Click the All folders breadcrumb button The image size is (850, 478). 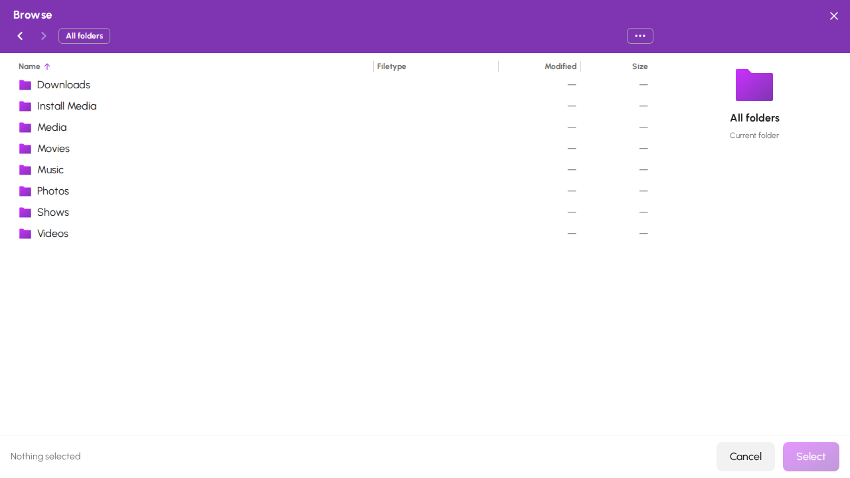tap(84, 36)
